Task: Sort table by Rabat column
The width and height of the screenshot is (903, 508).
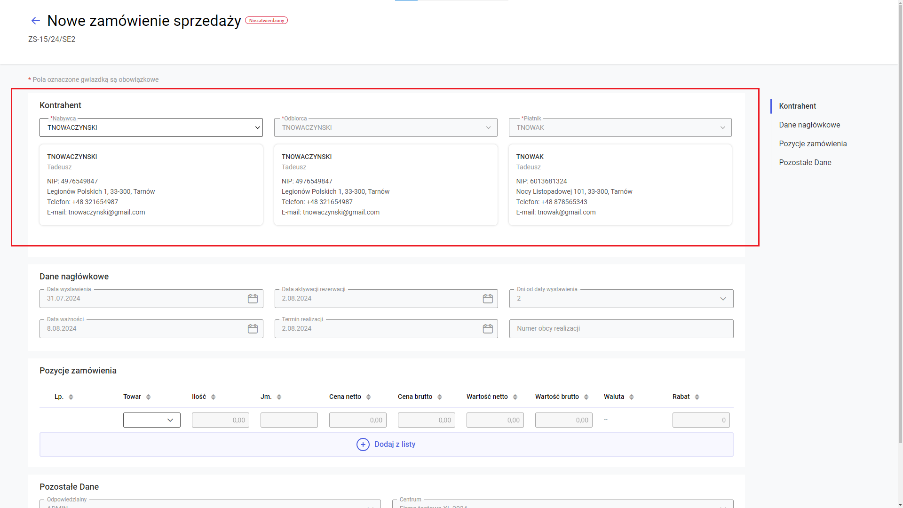Action: click(x=697, y=397)
